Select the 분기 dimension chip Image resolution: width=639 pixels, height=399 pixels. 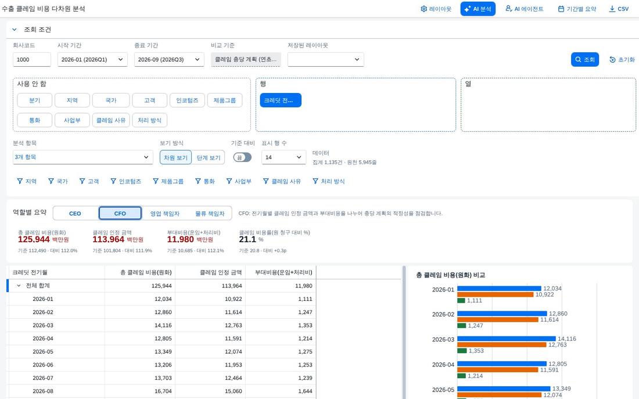click(35, 100)
